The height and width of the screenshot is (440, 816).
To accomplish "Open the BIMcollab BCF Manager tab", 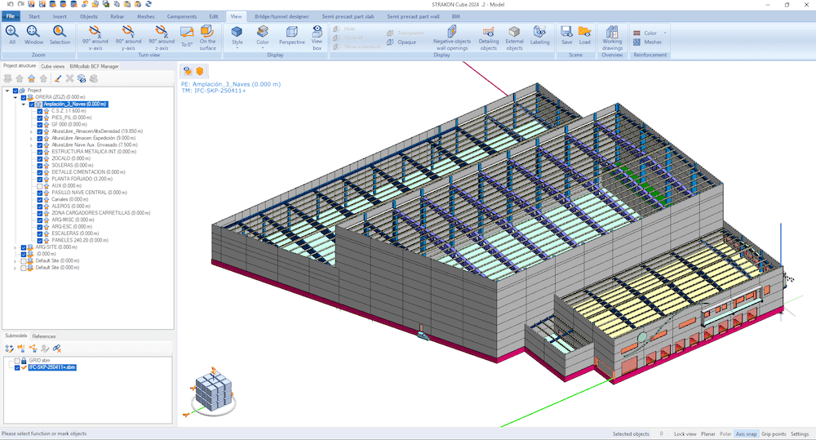I will tap(94, 67).
